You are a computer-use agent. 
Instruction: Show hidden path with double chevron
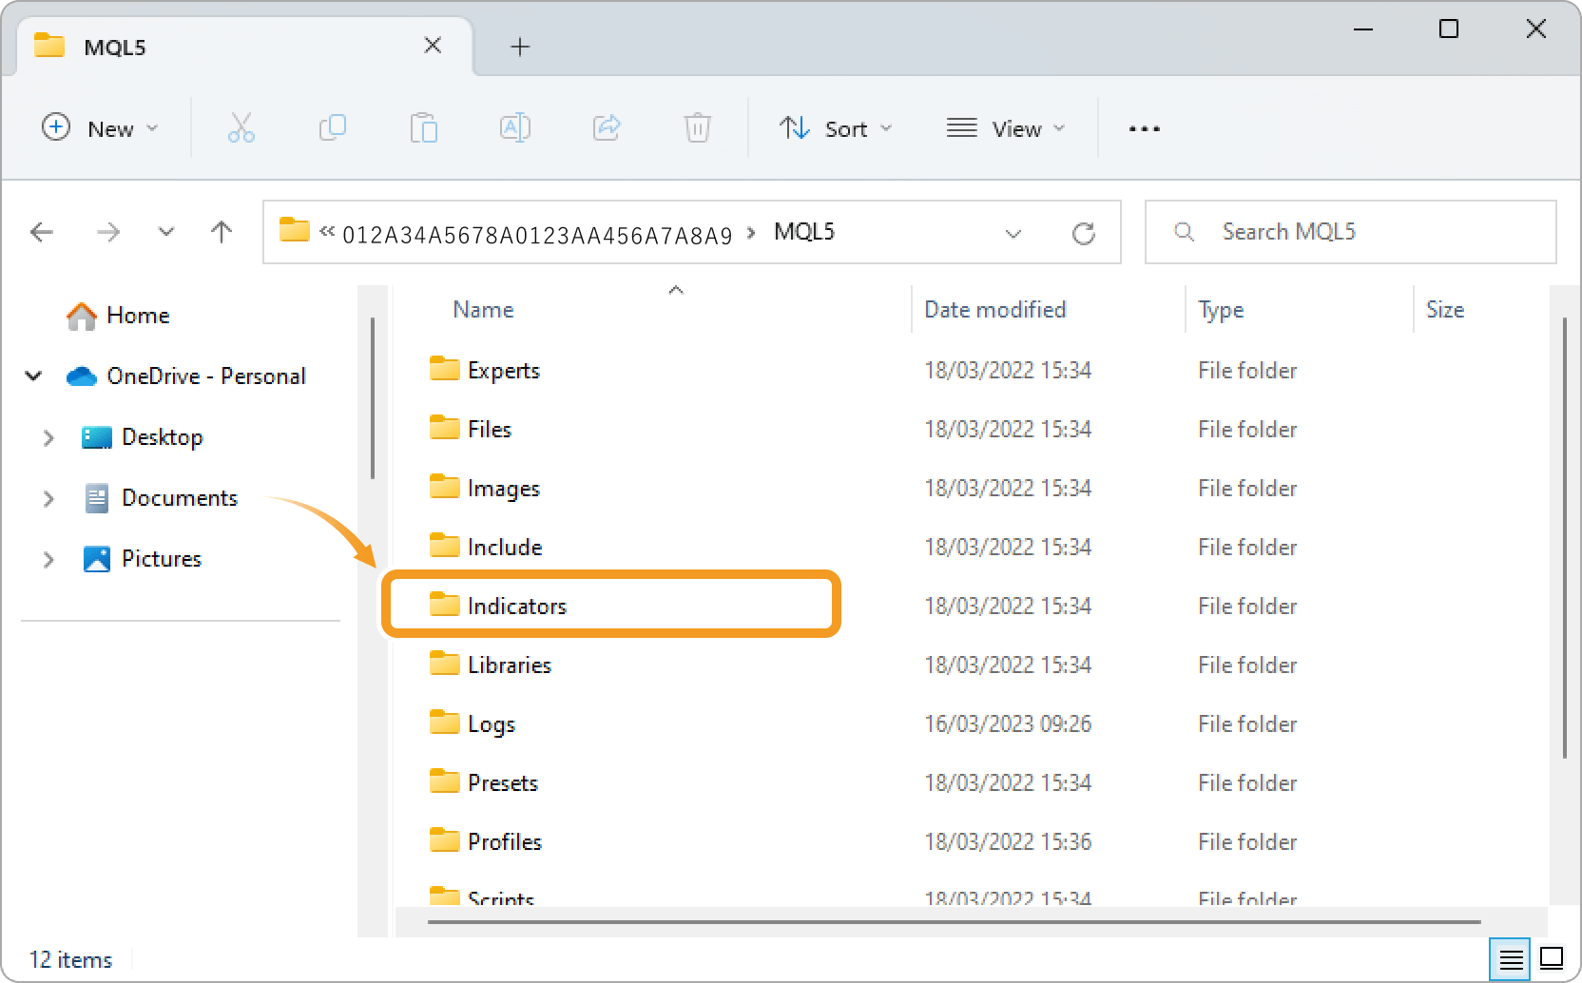click(x=327, y=232)
